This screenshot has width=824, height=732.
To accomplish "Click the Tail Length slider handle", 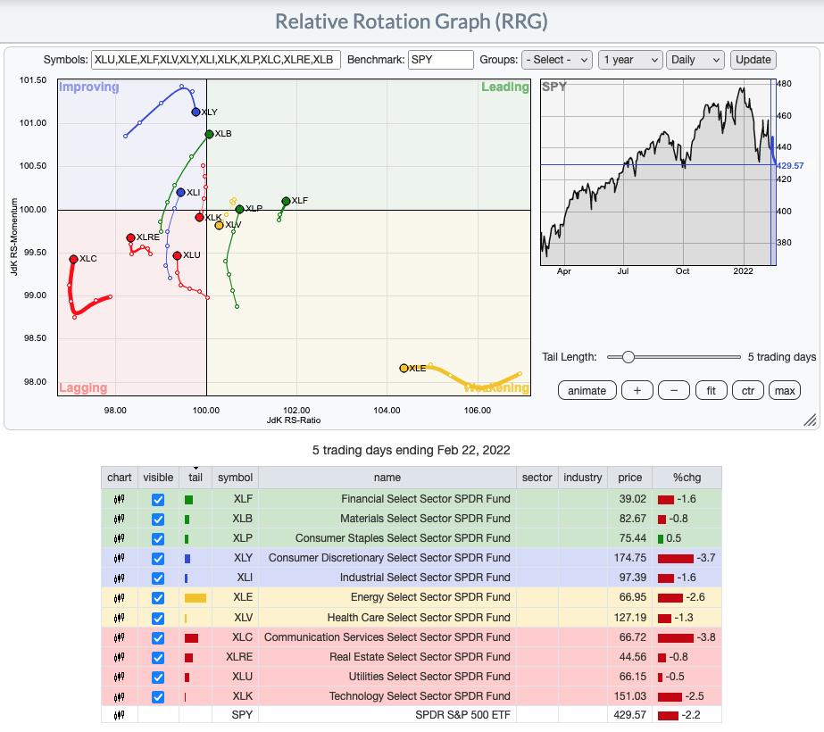I will pyautogui.click(x=628, y=357).
